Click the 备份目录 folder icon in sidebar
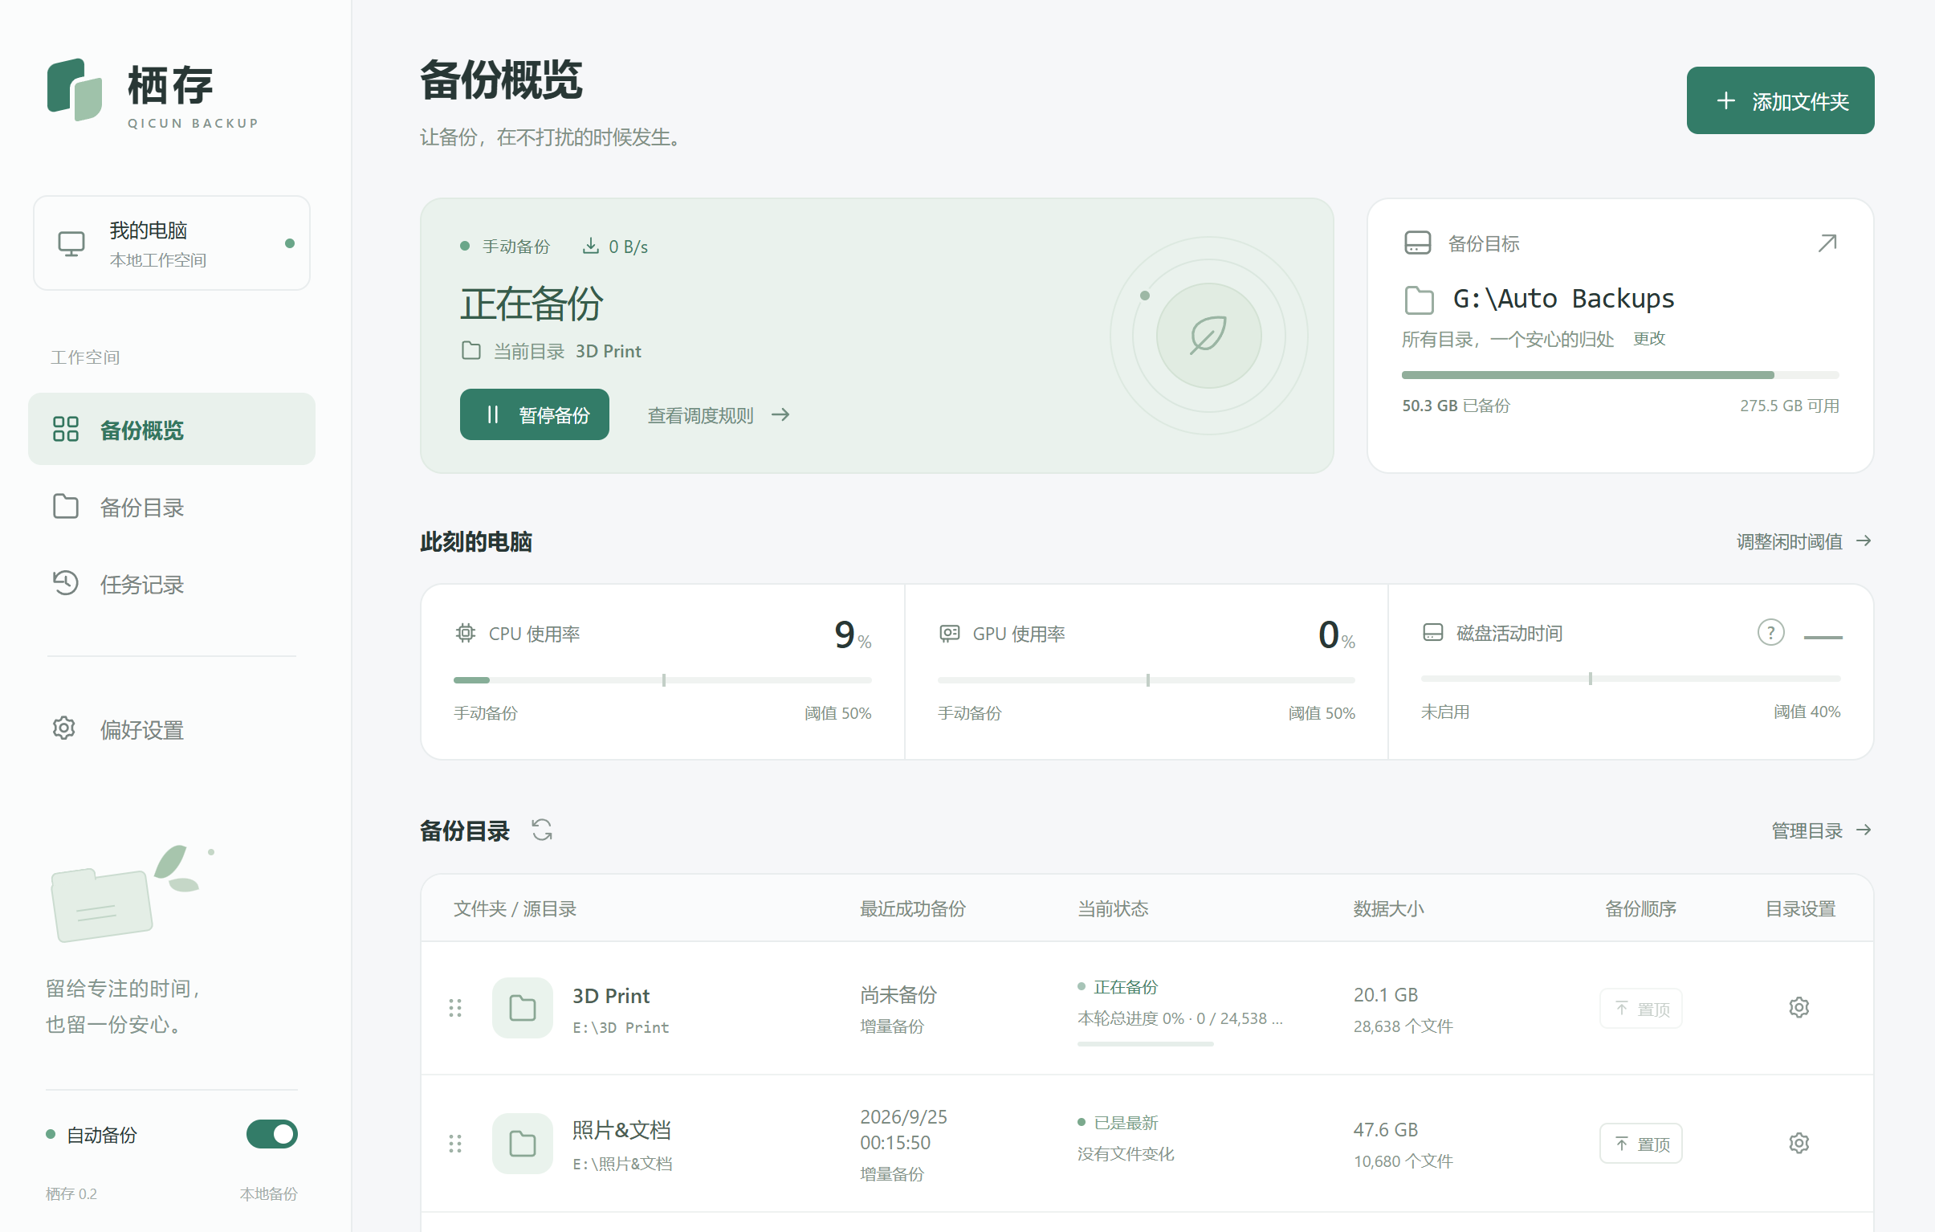 pyautogui.click(x=65, y=507)
